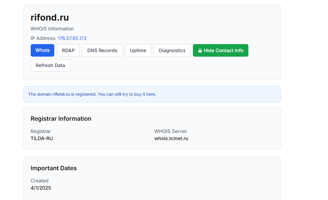The width and height of the screenshot is (328, 200).
Task: Click the lock icon on Hide Contact Info
Action: click(x=200, y=51)
